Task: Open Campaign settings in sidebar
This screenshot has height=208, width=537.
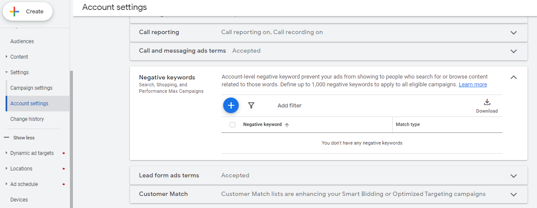Action: pyautogui.click(x=31, y=88)
